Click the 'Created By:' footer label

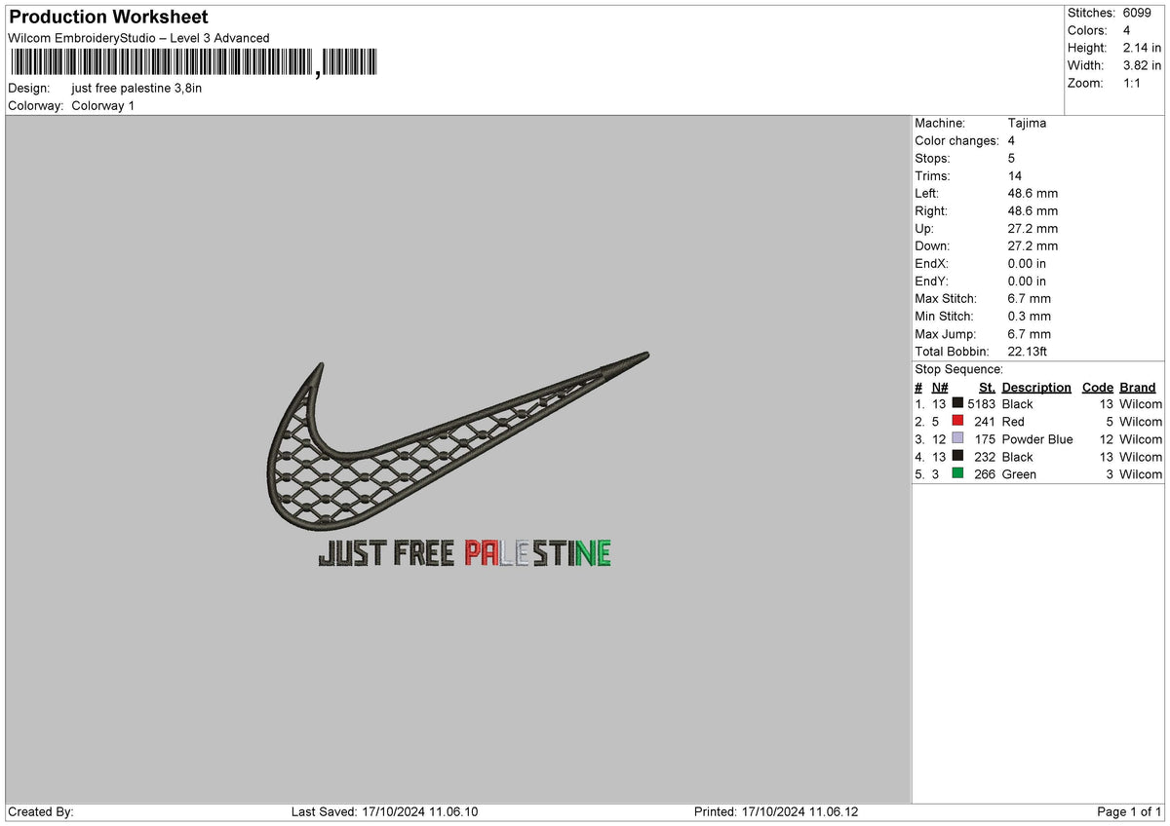click(x=41, y=811)
